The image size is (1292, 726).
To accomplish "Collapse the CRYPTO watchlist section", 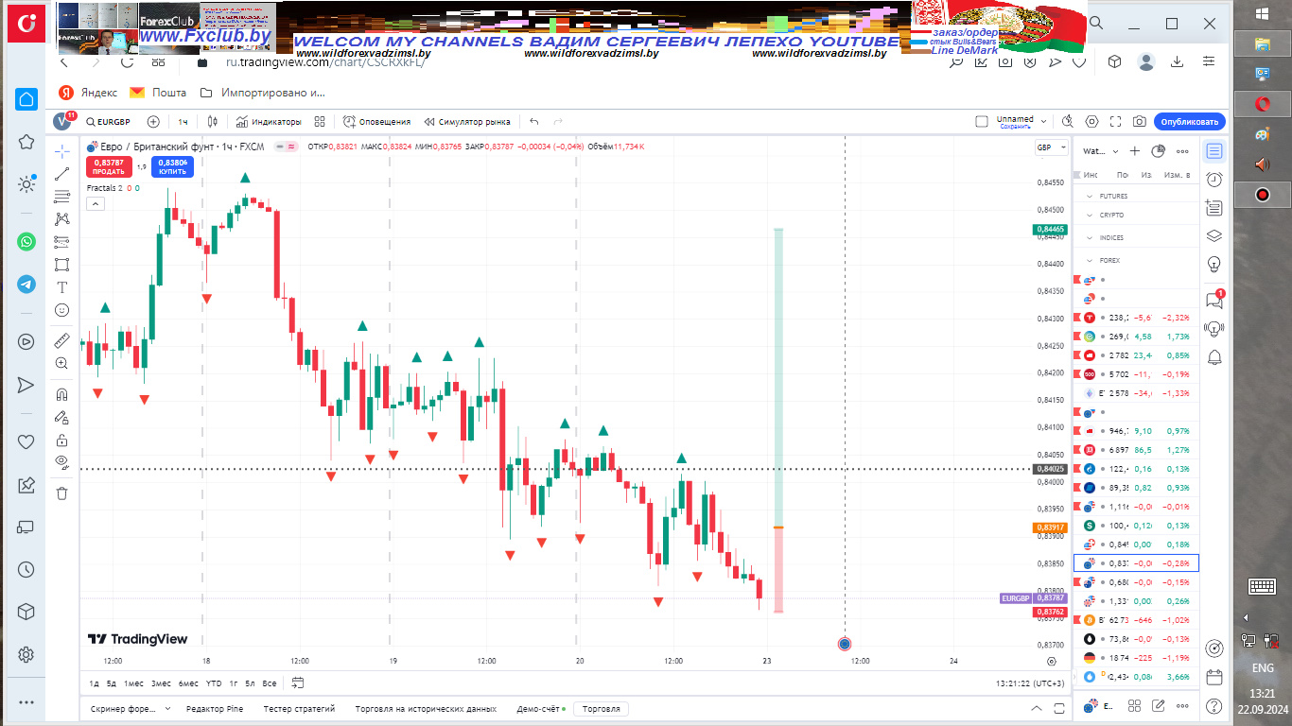I will pyautogui.click(x=1090, y=215).
